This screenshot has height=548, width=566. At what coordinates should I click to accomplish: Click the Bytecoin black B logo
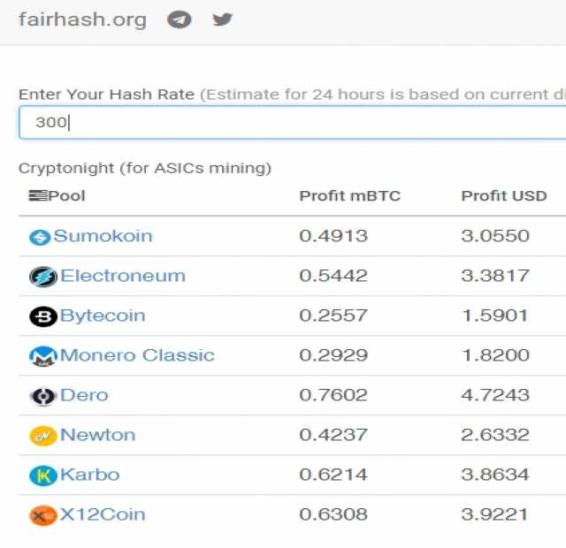pyautogui.click(x=43, y=316)
